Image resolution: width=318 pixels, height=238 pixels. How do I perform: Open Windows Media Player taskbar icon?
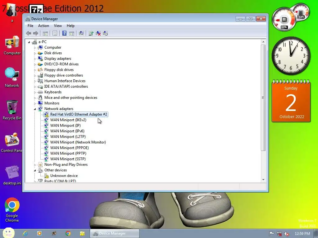tap(39, 233)
